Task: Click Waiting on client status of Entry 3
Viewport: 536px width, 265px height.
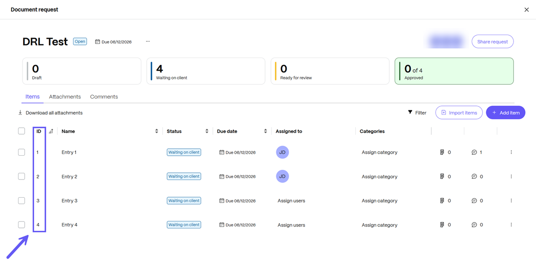Action: [184, 201]
